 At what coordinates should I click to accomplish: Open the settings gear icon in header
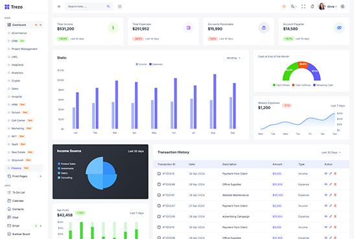(342, 6)
